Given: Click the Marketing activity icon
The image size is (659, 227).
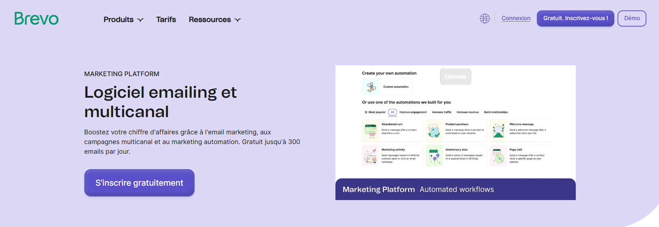Looking at the screenshot, I should pos(370,156).
